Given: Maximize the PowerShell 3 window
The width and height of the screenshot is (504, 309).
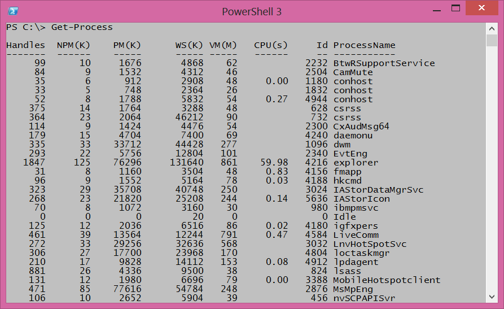Looking at the screenshot, I should (454, 10).
